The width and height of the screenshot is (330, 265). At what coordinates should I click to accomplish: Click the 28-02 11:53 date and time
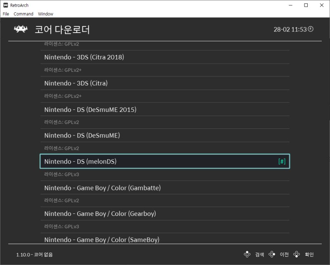(x=290, y=29)
